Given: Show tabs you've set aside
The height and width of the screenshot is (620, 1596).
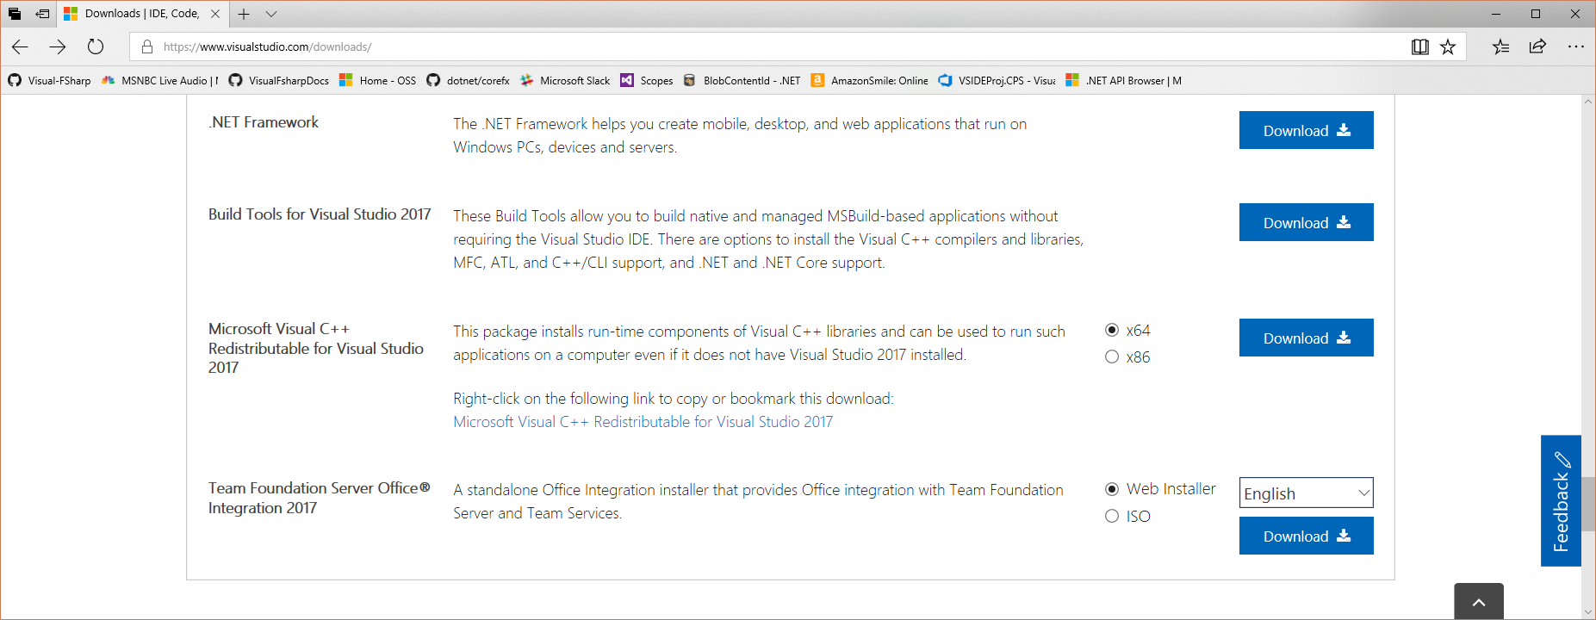Looking at the screenshot, I should click(15, 14).
